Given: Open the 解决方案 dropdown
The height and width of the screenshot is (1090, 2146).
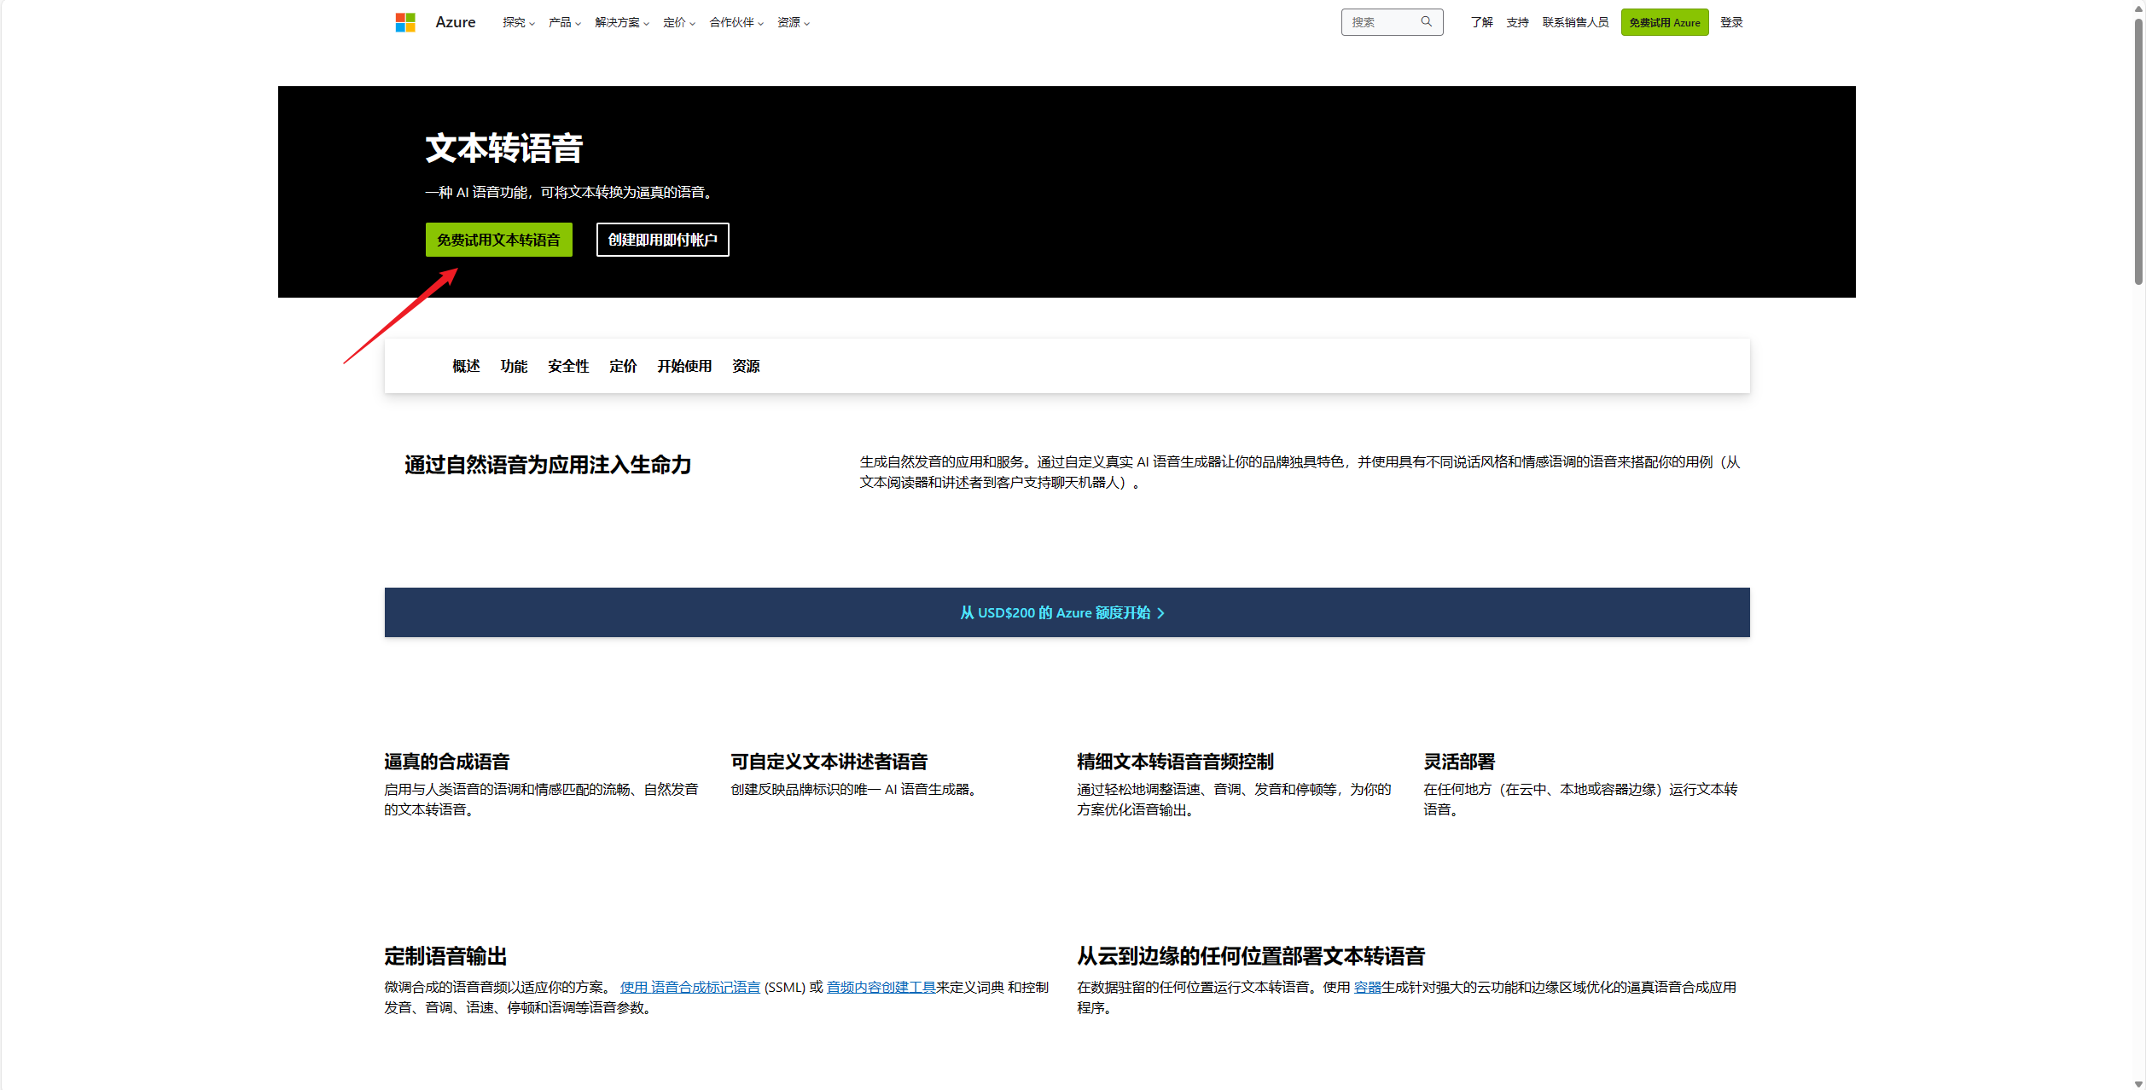Looking at the screenshot, I should point(621,23).
